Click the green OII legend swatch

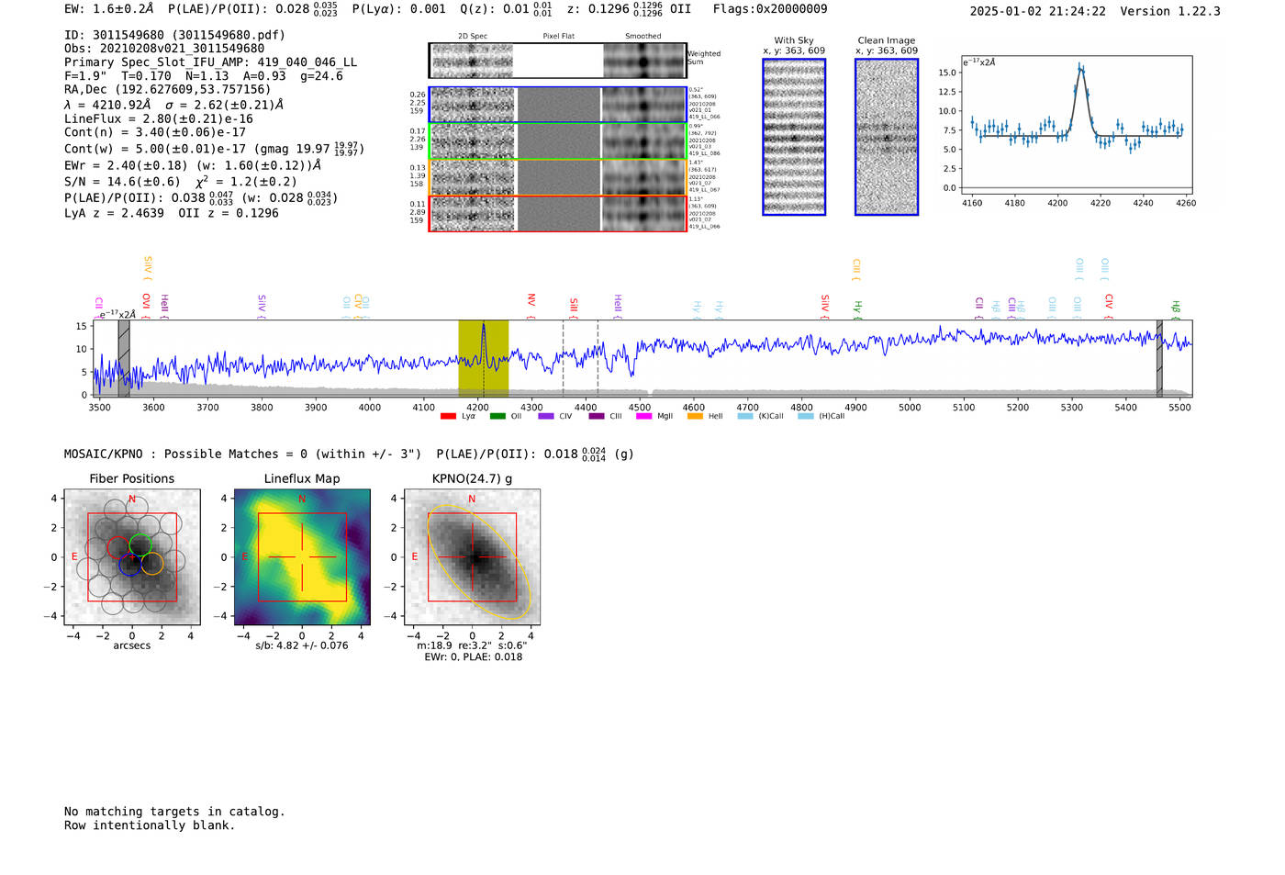[497, 417]
